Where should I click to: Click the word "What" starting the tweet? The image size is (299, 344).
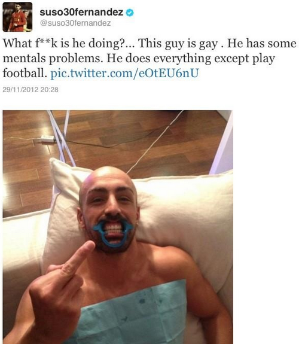pos(17,43)
